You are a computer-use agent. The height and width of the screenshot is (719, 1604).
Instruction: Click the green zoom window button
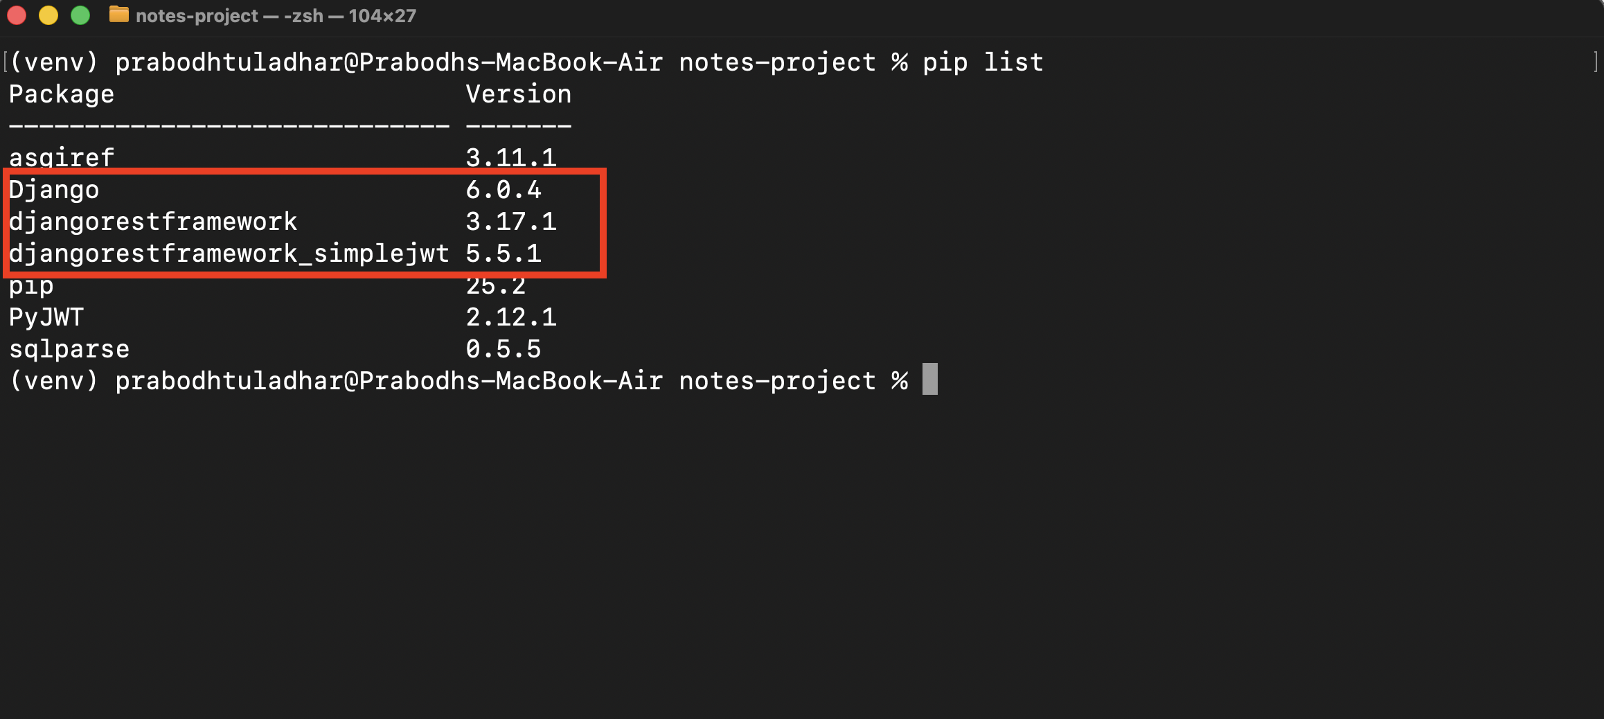point(80,15)
